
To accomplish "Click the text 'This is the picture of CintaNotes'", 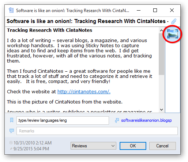I will (44, 102).
